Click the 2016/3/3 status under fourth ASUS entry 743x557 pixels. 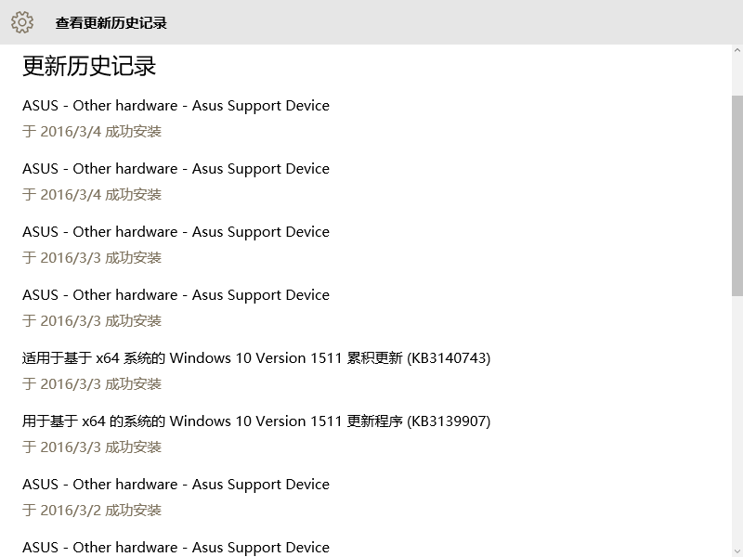[x=92, y=321]
